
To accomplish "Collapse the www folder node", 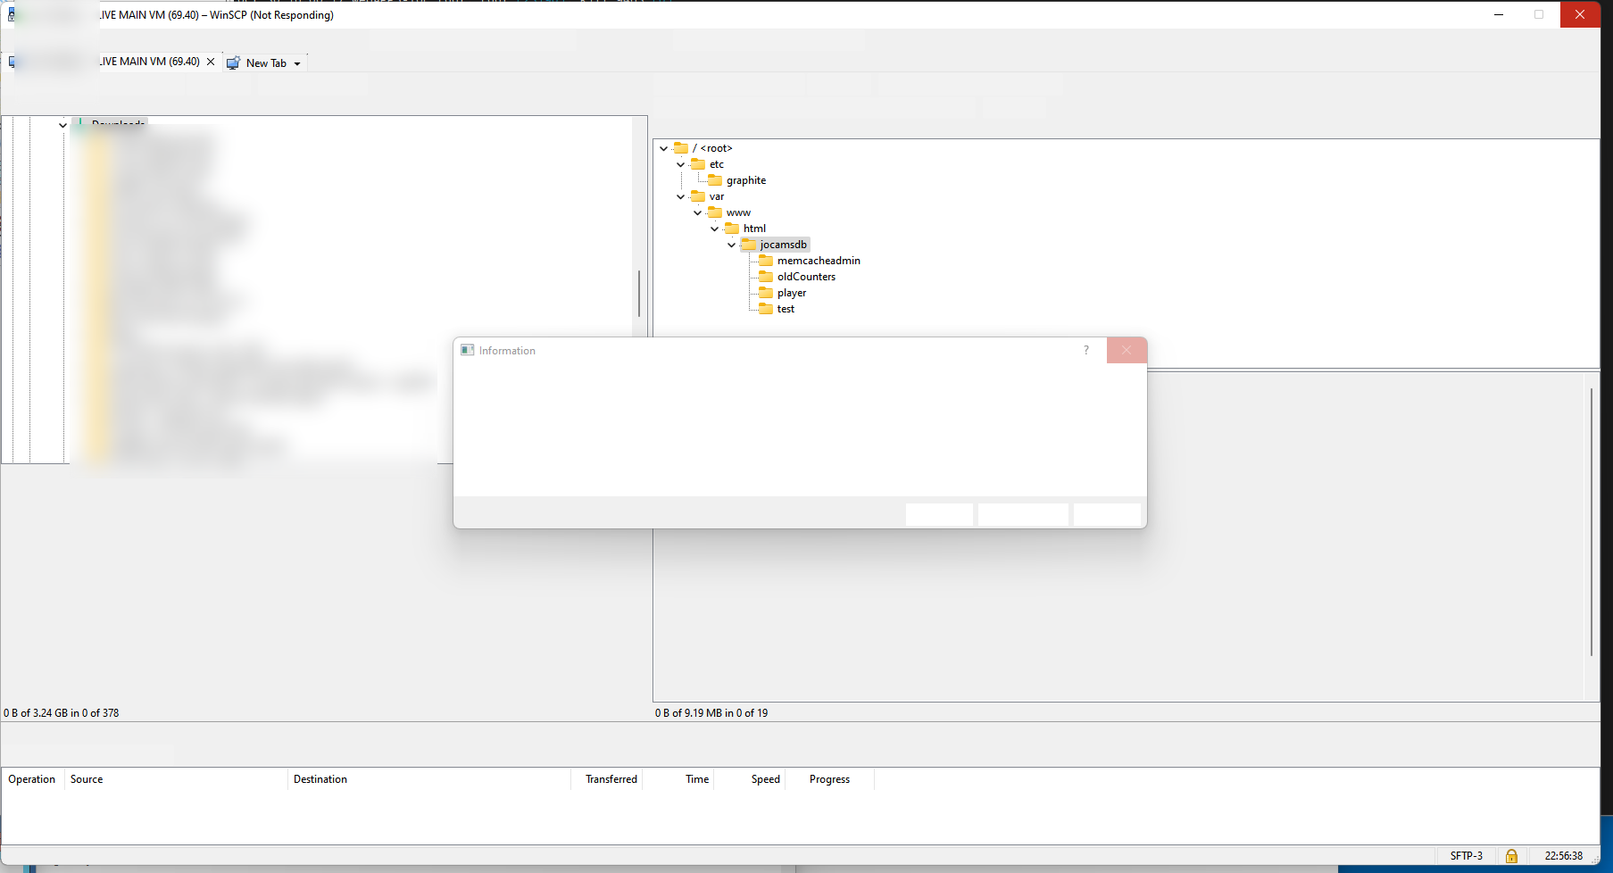I will (697, 212).
